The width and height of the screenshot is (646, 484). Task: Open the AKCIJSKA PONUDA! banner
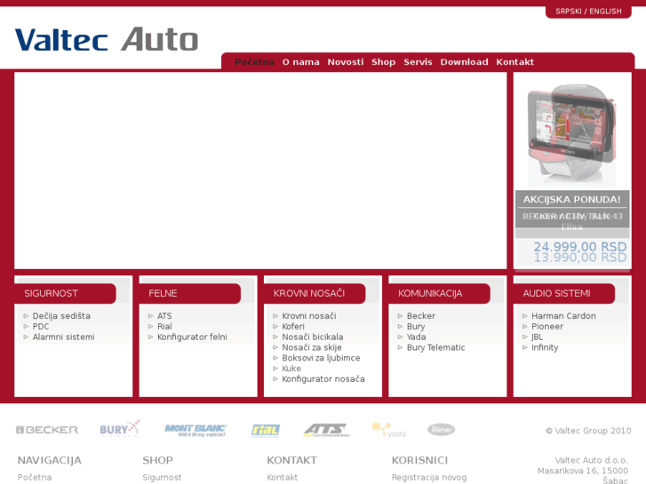(572, 199)
